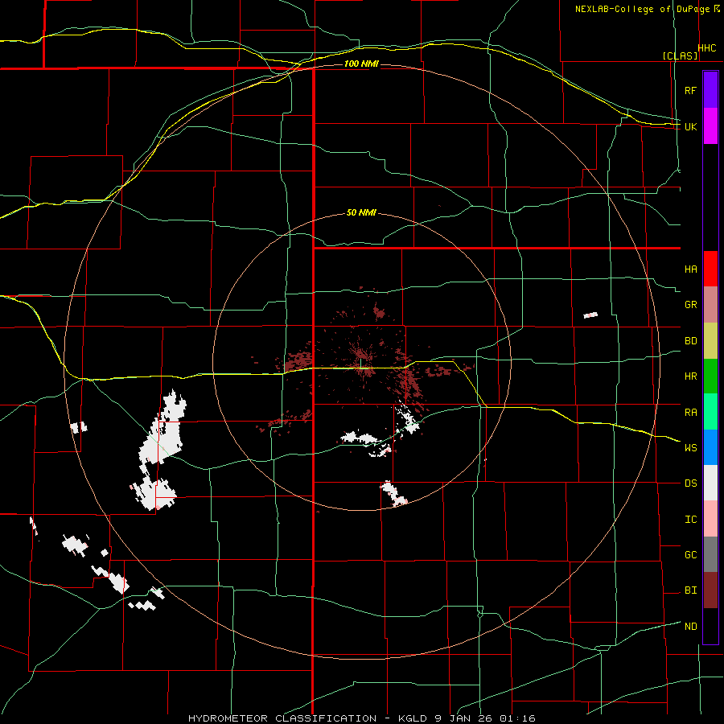The height and width of the screenshot is (724, 724).
Task: Click the '9 JAN 26' date text
Action: (x=463, y=718)
